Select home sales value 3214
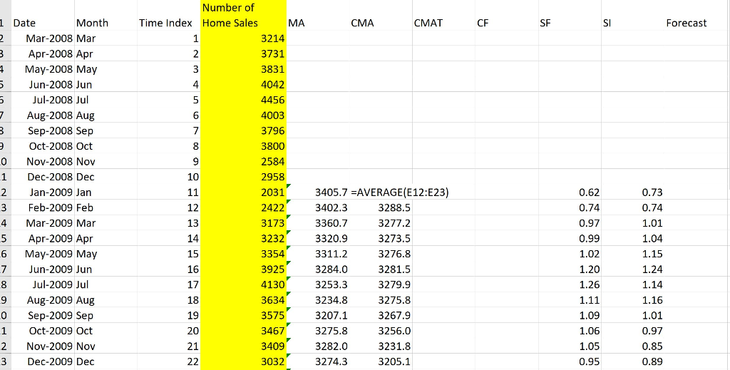 [243, 38]
